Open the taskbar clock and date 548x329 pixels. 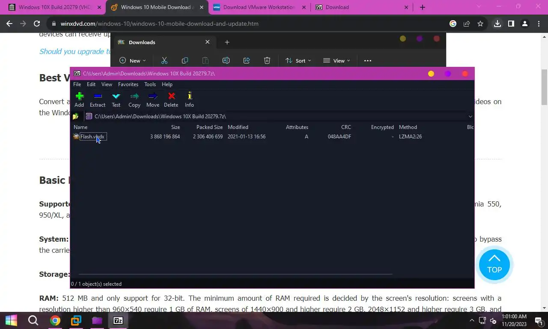coord(514,320)
